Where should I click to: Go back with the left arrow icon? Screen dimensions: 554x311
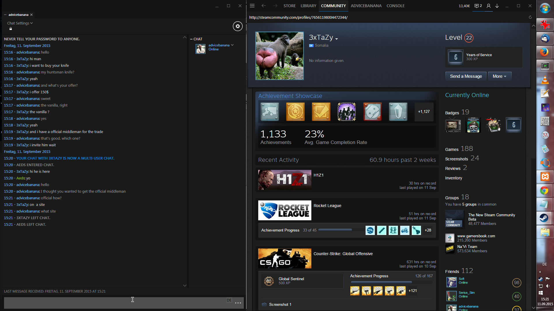coord(263,6)
